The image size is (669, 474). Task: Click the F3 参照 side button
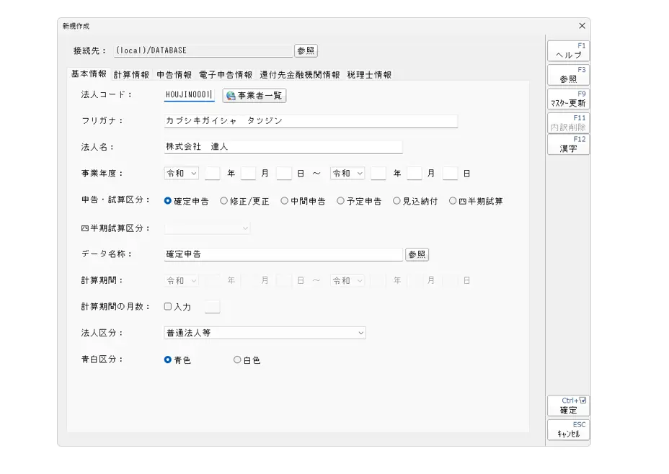(x=568, y=75)
